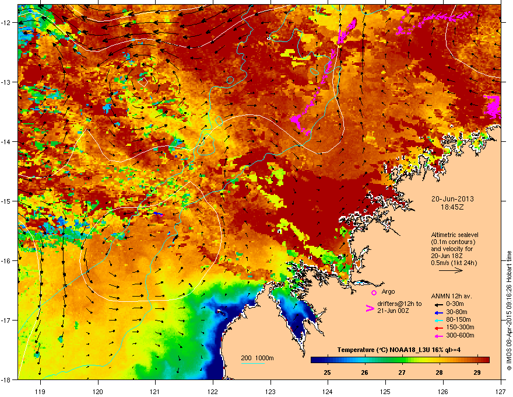Click the cyan isobath sample line under 200 1000m

tap(252, 363)
